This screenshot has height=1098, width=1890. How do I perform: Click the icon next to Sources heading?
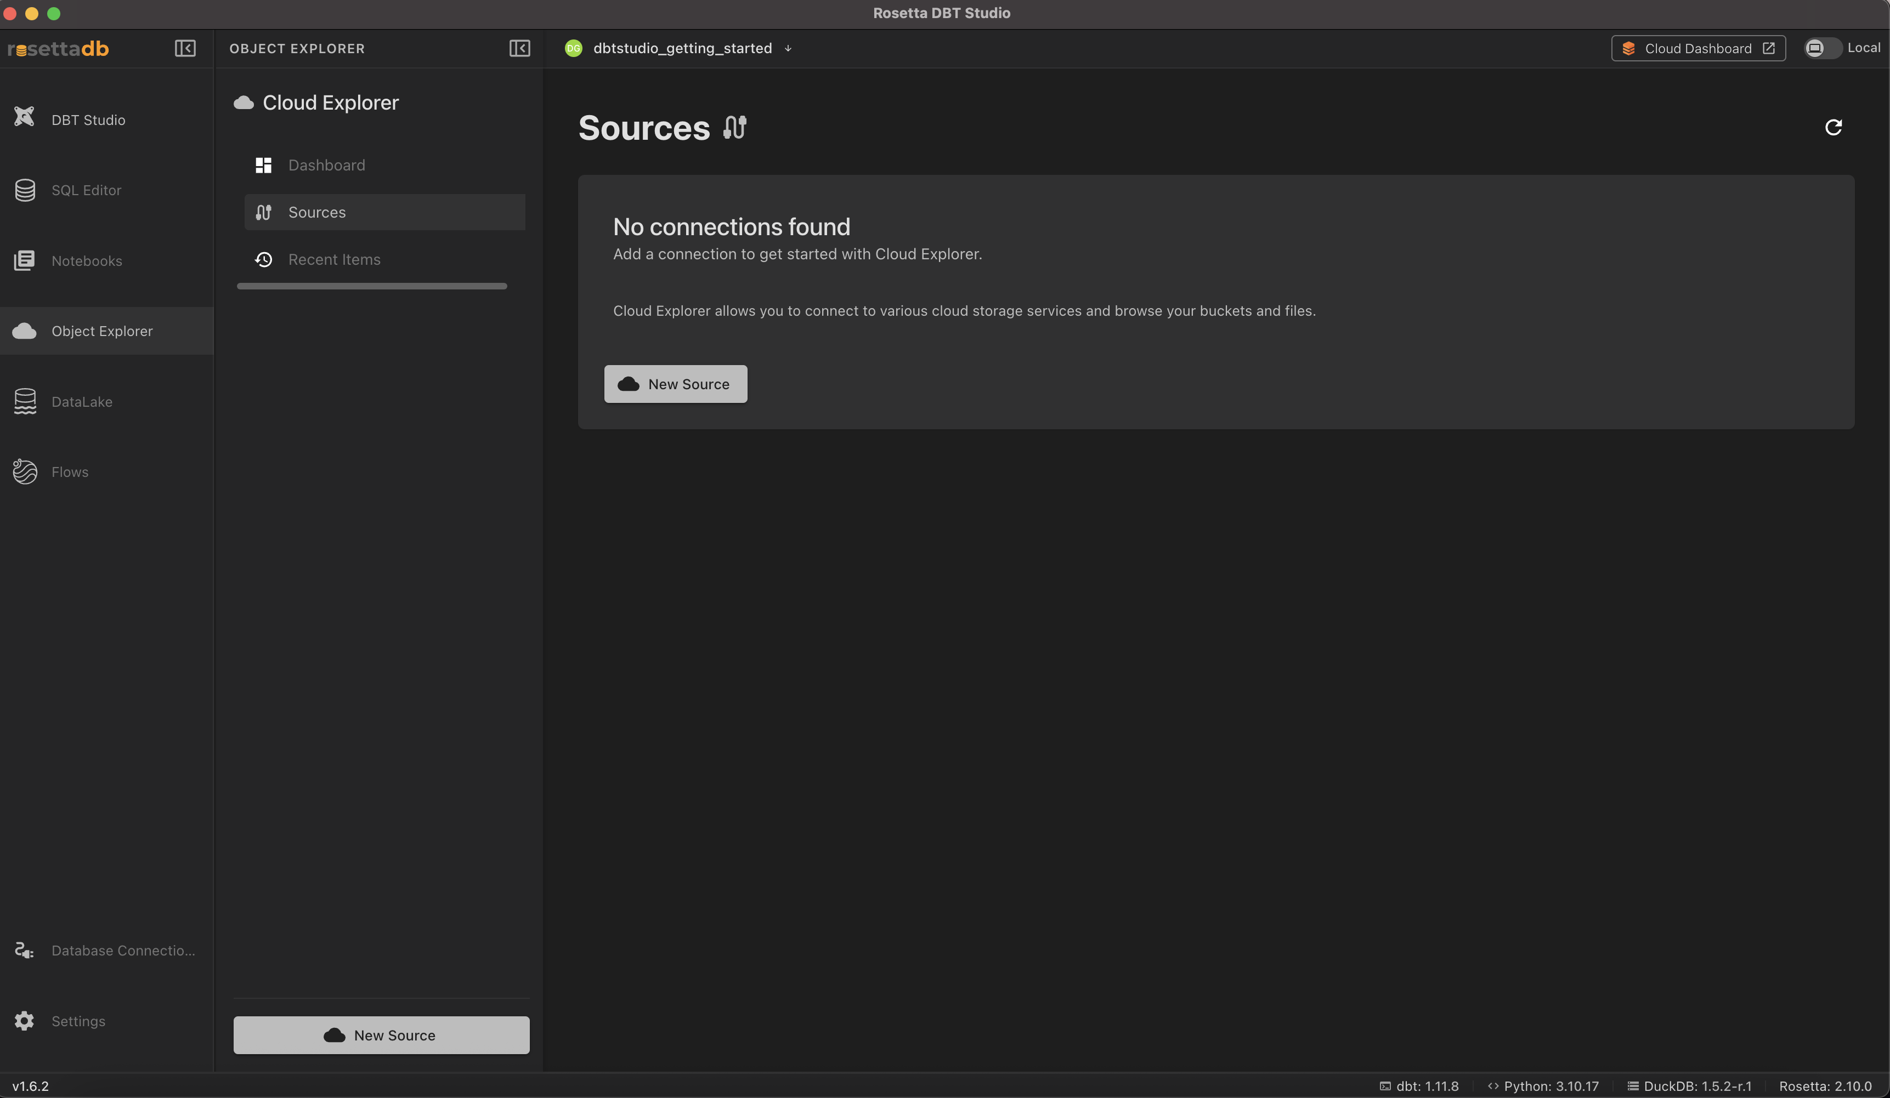[735, 127]
